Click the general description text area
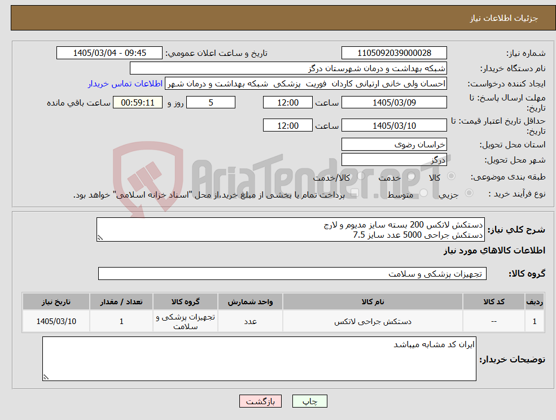The height and width of the screenshot is (420, 556). tap(290, 230)
